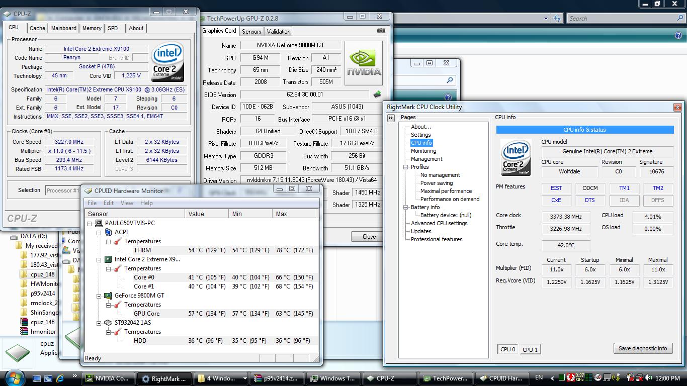Image resolution: width=687 pixels, height=386 pixels.
Task: Open the SPD tab in CPU-Z
Action: click(113, 28)
